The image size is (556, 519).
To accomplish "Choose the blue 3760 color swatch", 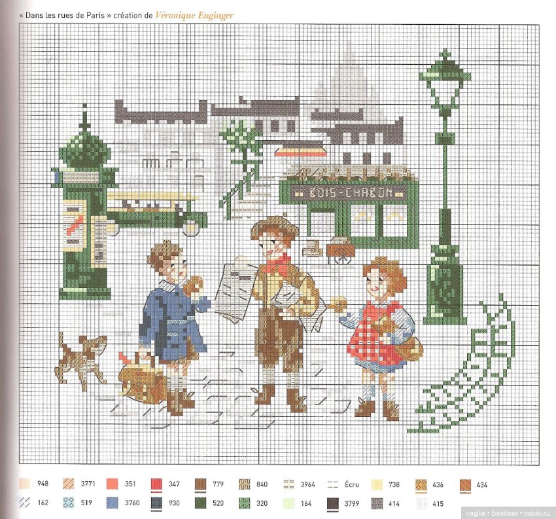I will click(113, 503).
